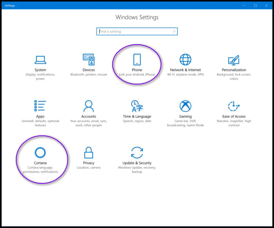Click the Find a setting search box
The image size is (274, 228).
pos(137,31)
